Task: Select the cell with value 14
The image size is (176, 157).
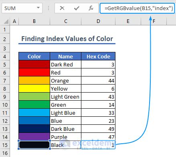Action: (x=98, y=105)
